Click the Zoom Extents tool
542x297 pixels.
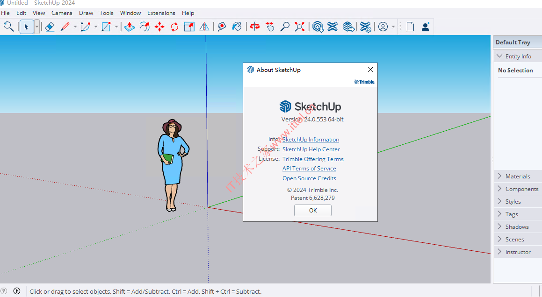(x=300, y=27)
